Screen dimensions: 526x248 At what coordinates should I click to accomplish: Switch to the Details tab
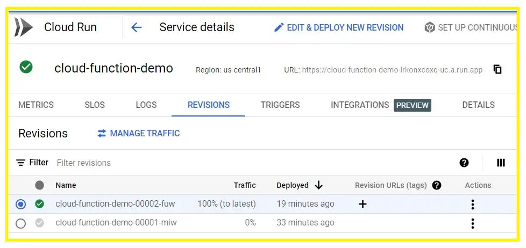click(x=478, y=105)
